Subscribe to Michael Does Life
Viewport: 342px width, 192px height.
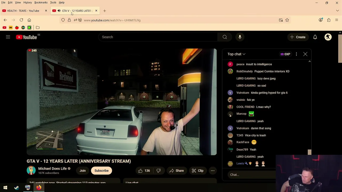pyautogui.click(x=102, y=171)
